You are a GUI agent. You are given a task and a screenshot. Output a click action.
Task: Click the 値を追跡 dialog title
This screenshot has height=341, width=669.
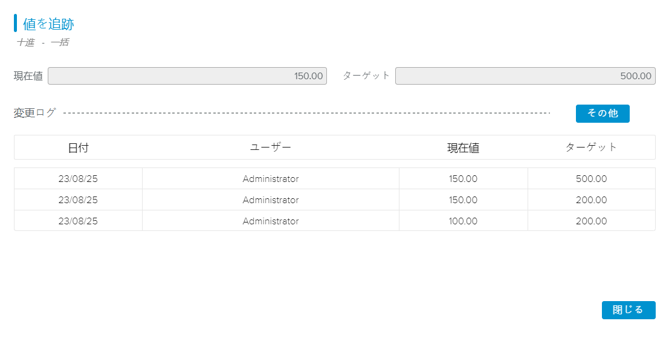click(48, 24)
